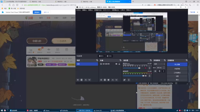Open OBS 视图(V) menu

click(x=90, y=10)
